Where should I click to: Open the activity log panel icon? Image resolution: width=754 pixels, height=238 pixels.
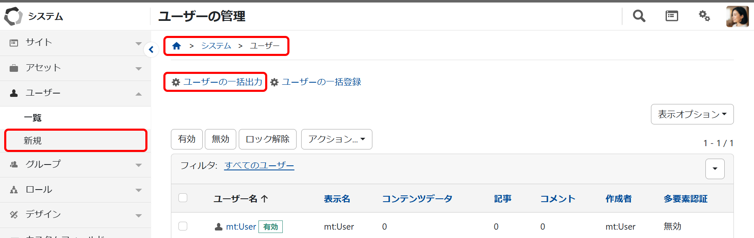[671, 16]
